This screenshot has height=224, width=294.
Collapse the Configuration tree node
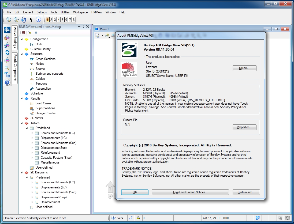tap(22, 39)
